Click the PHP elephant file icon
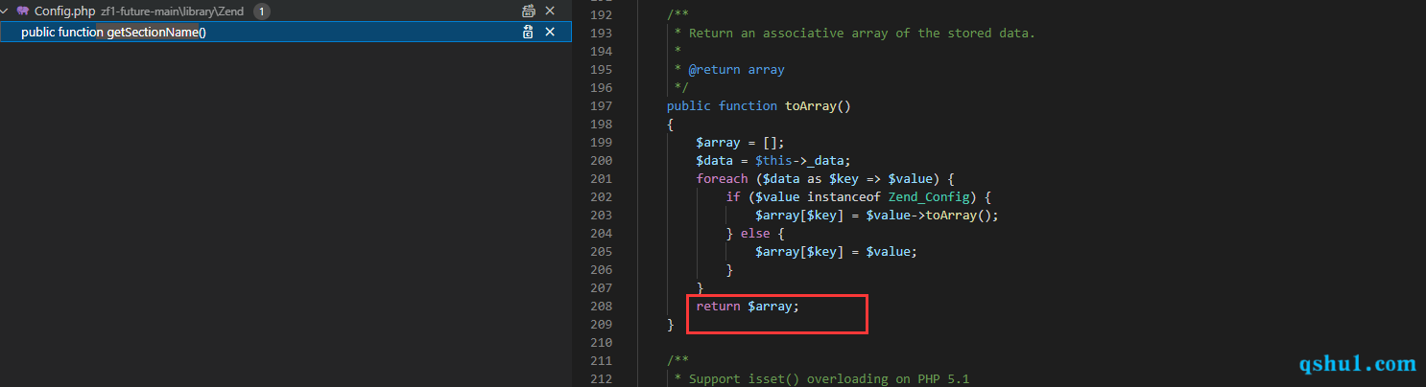This screenshot has width=1426, height=387. [23, 11]
